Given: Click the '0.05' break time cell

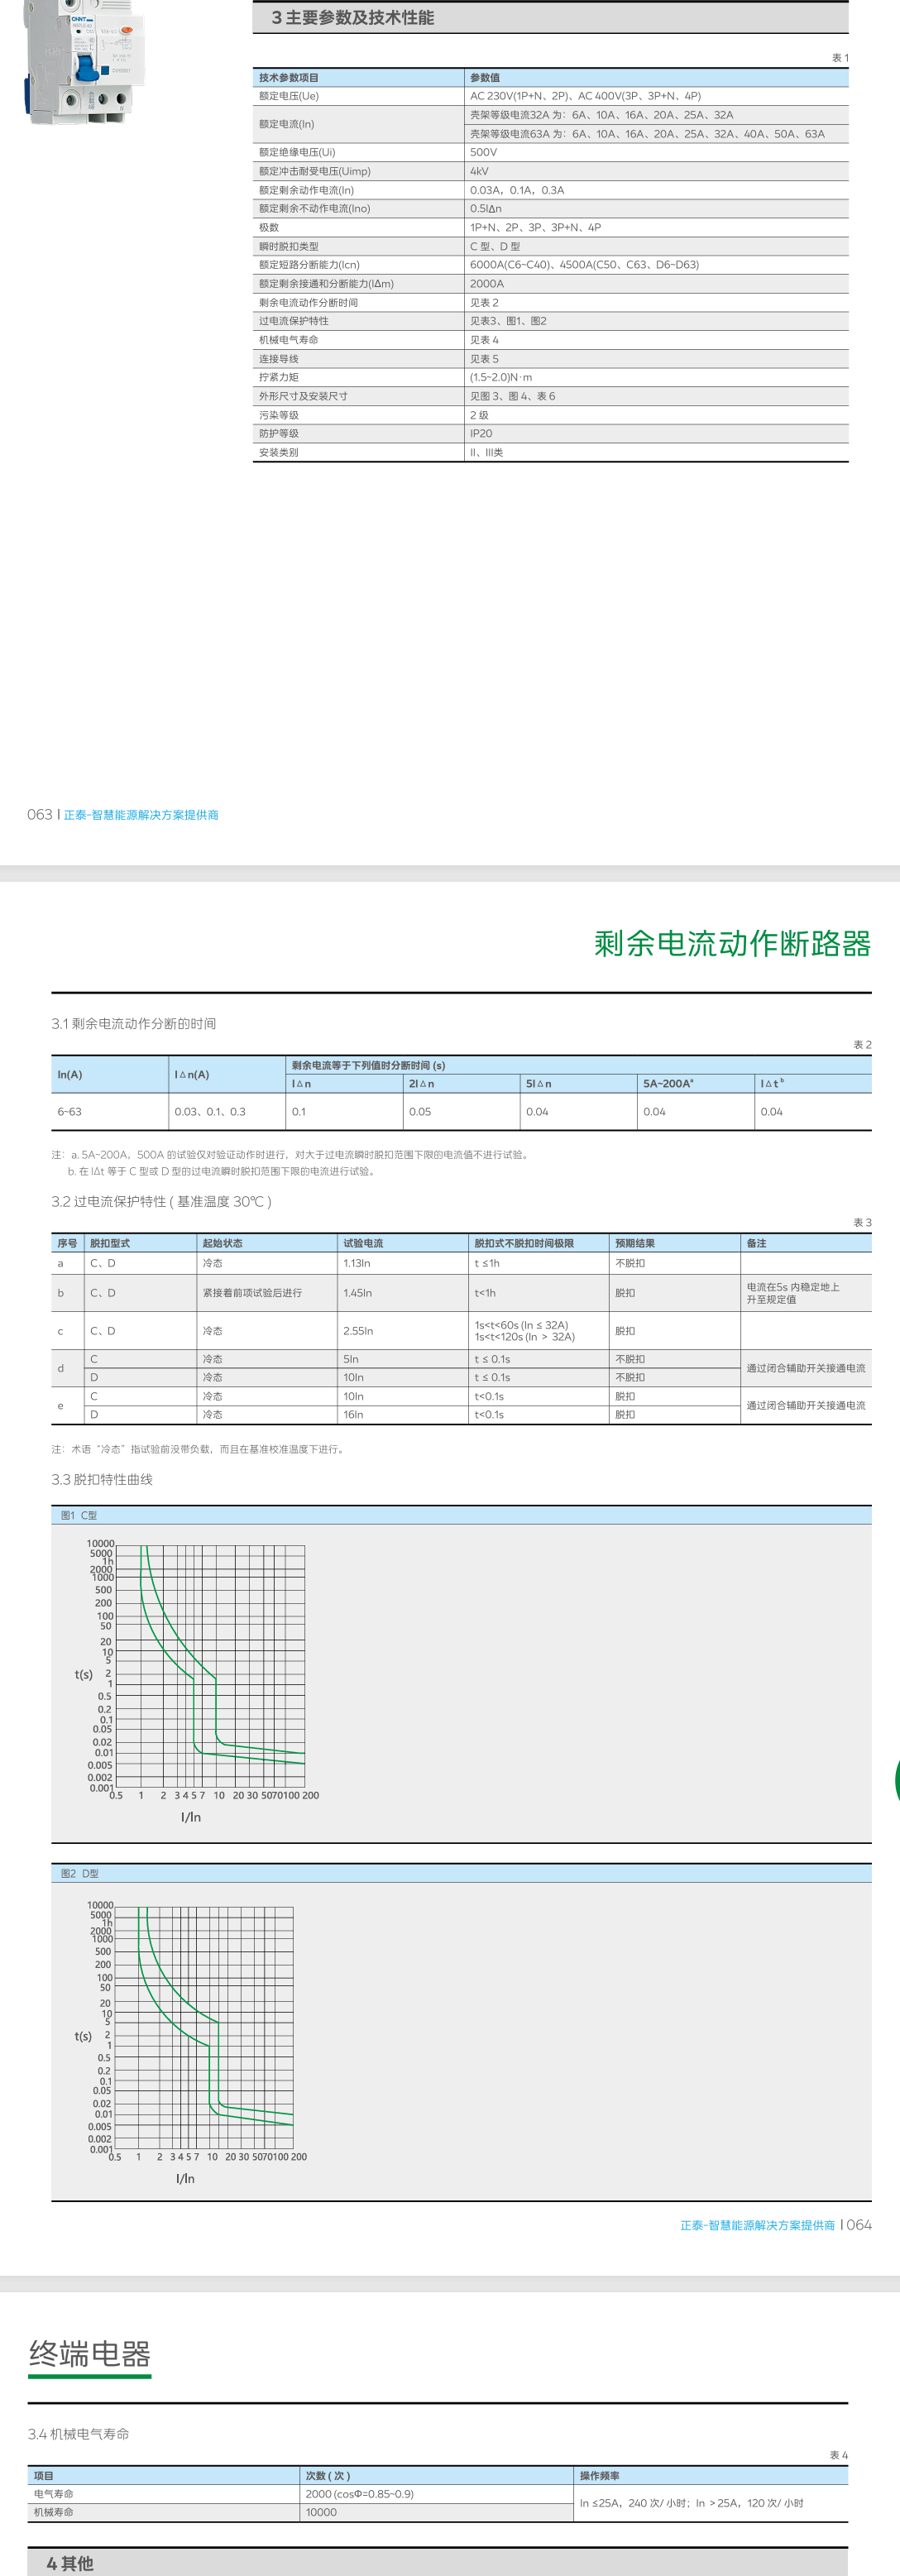Looking at the screenshot, I should (420, 1112).
